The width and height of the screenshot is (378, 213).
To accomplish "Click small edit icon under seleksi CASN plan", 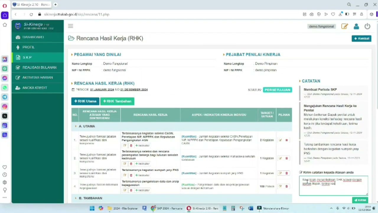I will coord(125,146).
